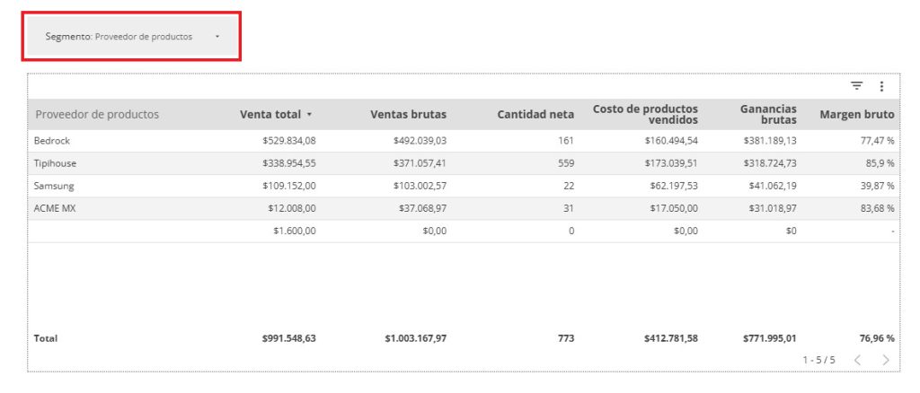Image resolution: width=920 pixels, height=393 pixels.
Task: Sort by Ventas brutas column header
Action: point(409,114)
